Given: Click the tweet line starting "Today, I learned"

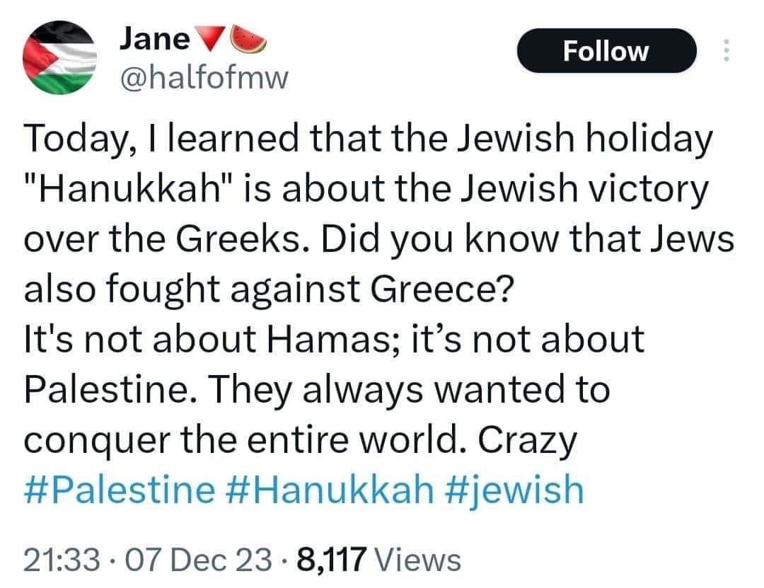Looking at the screenshot, I should click(369, 139).
